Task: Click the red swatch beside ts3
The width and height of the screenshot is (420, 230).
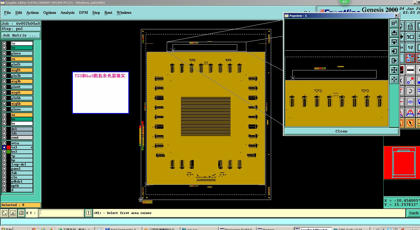Action: tap(9, 147)
